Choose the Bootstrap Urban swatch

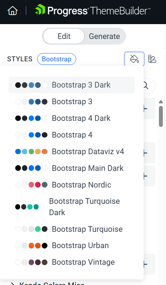point(71,246)
